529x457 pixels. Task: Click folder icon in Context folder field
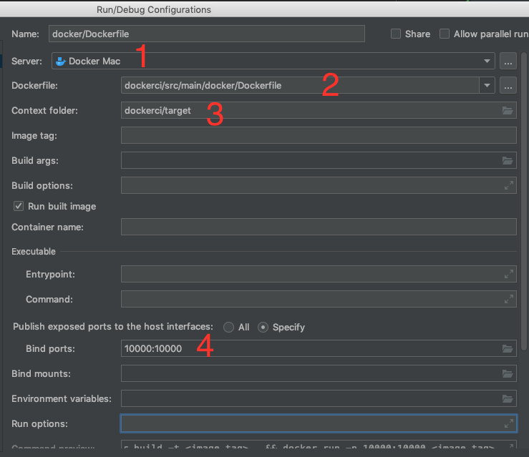pos(508,111)
